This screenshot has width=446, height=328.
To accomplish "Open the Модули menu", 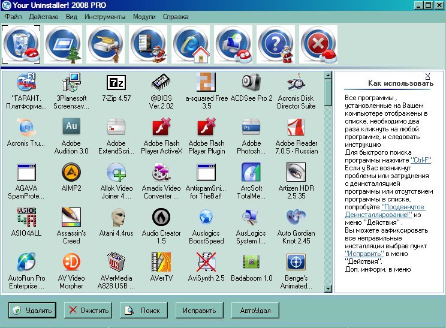I will click(144, 17).
